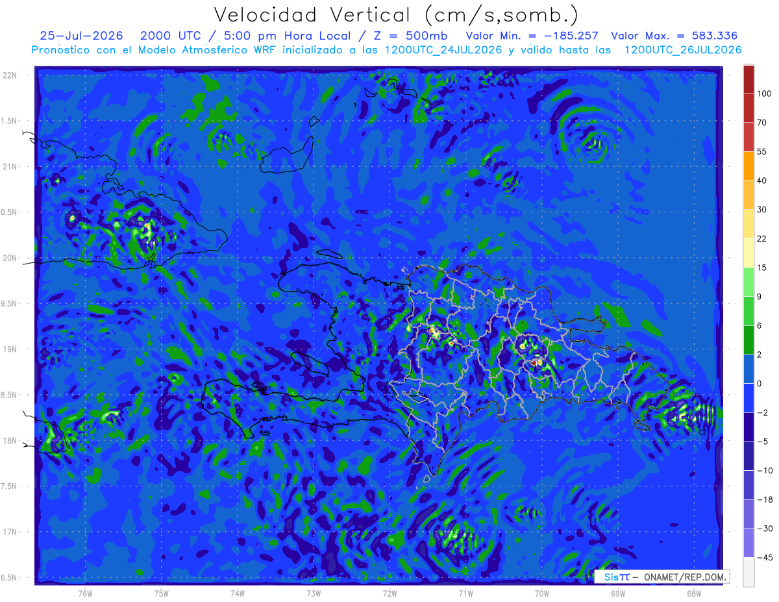This screenshot has height=602, width=779.
Task: Select the date text "25-Jul-2026"
Action: [80, 36]
